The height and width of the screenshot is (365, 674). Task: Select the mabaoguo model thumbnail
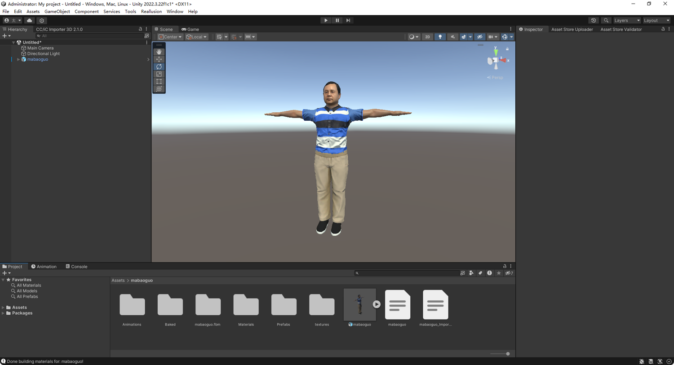point(359,305)
